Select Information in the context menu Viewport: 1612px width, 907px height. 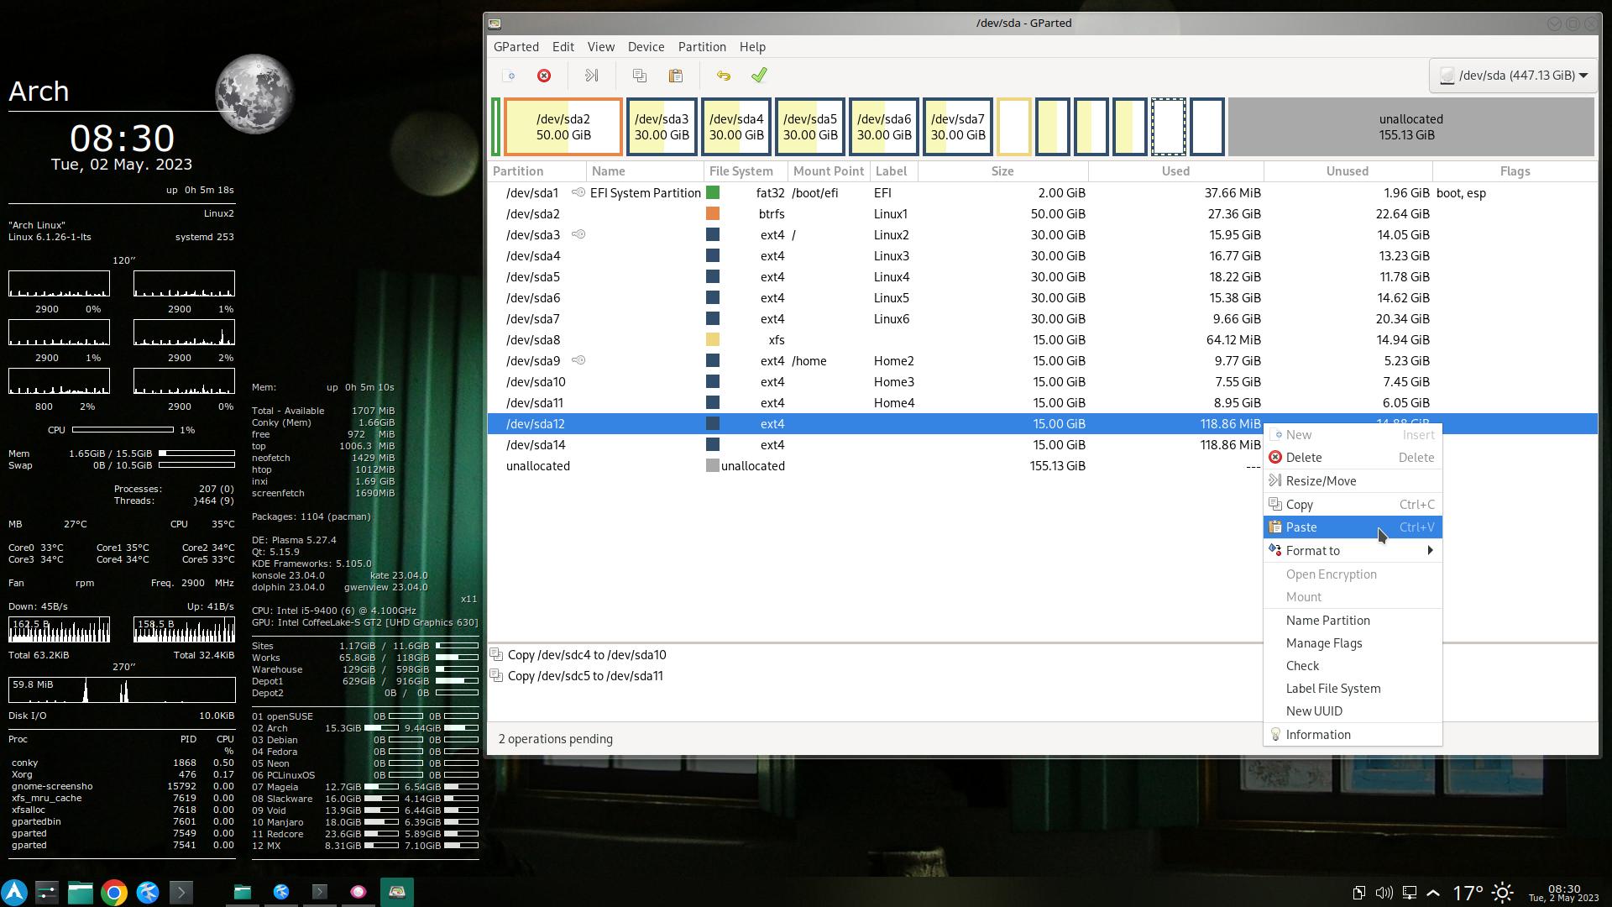coord(1317,735)
